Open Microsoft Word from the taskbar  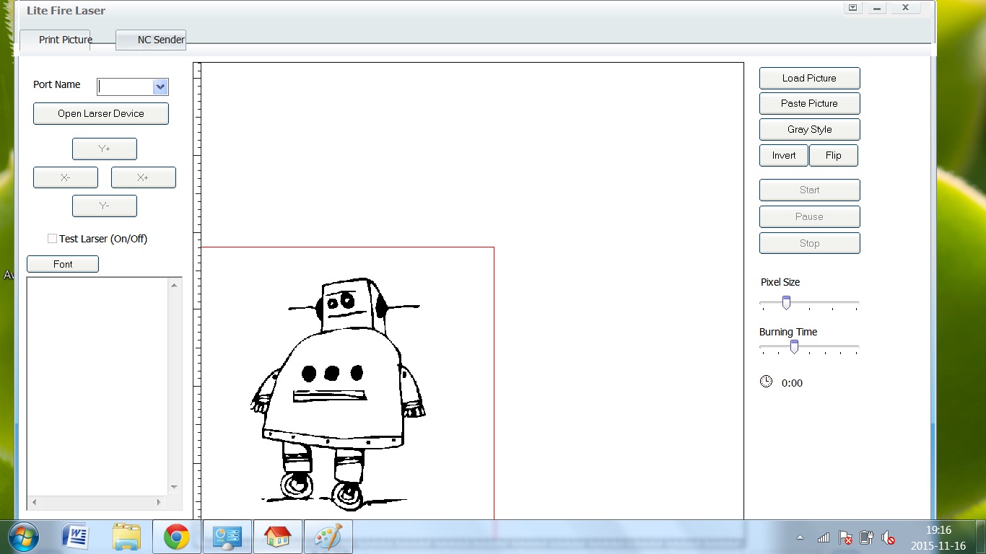tap(75, 537)
